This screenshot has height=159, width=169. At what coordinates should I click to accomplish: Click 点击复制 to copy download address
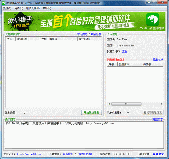(x=68, y=154)
